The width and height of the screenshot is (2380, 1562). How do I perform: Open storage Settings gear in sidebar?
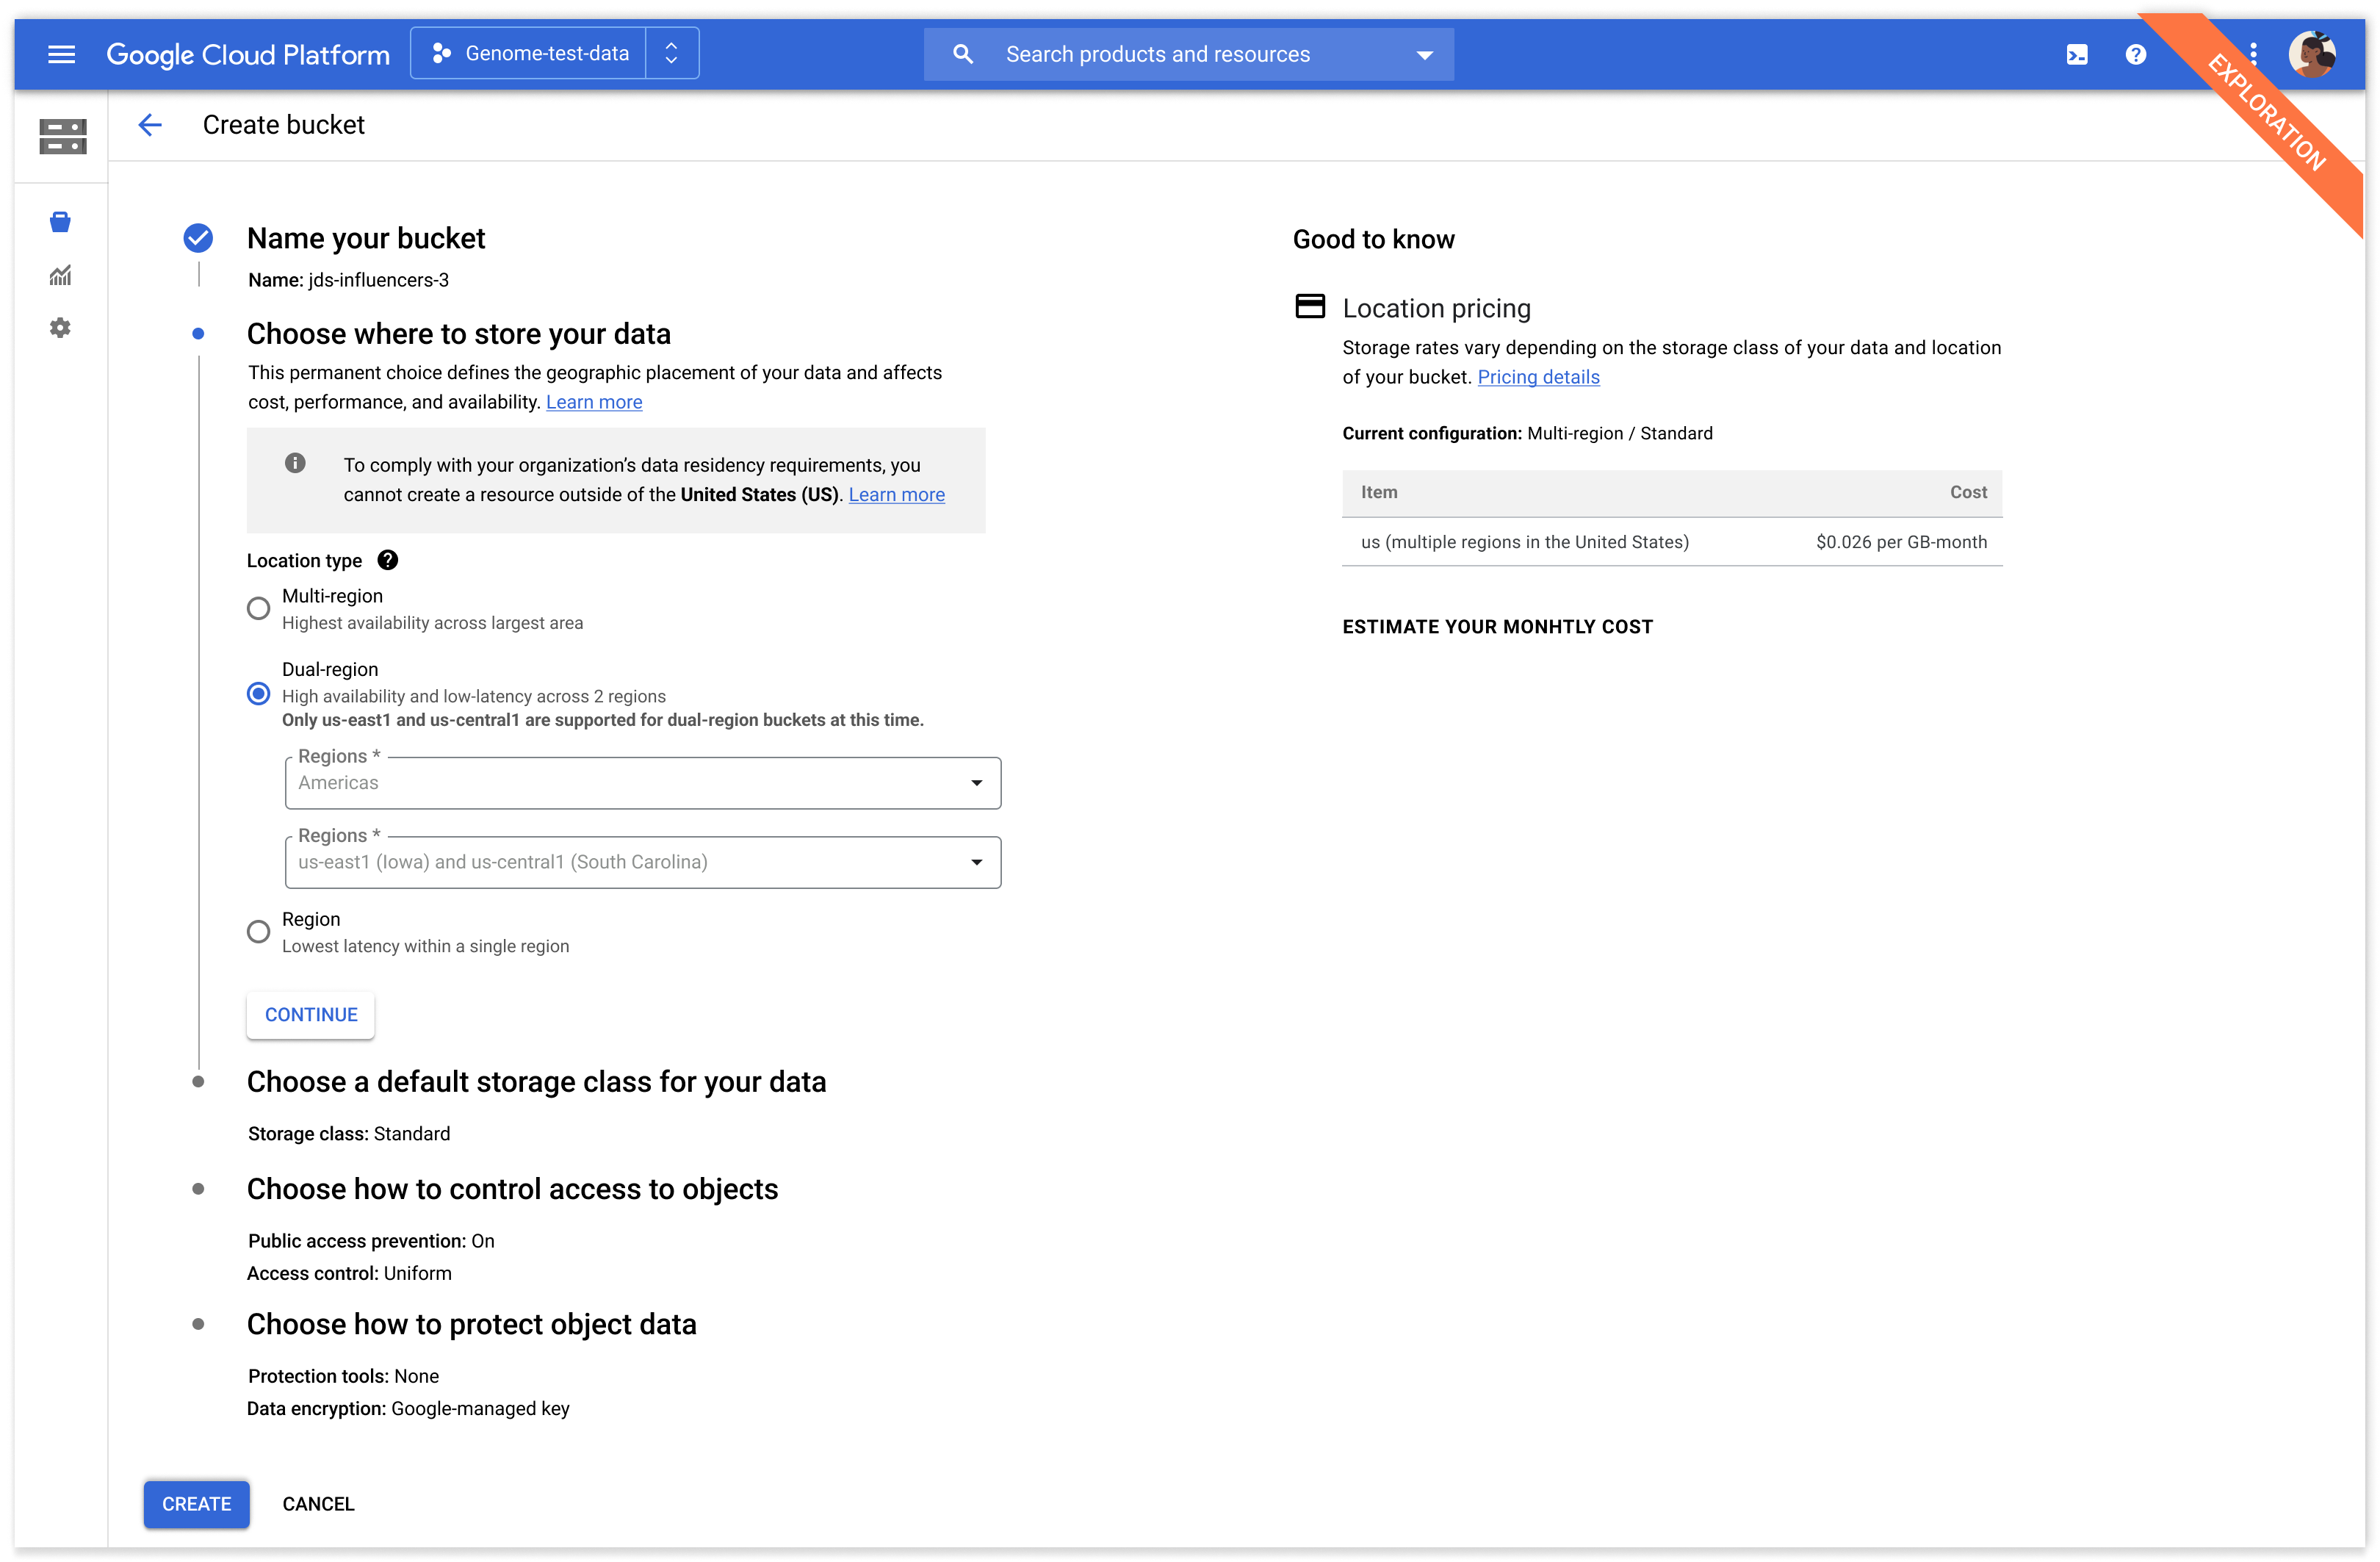coord(61,328)
